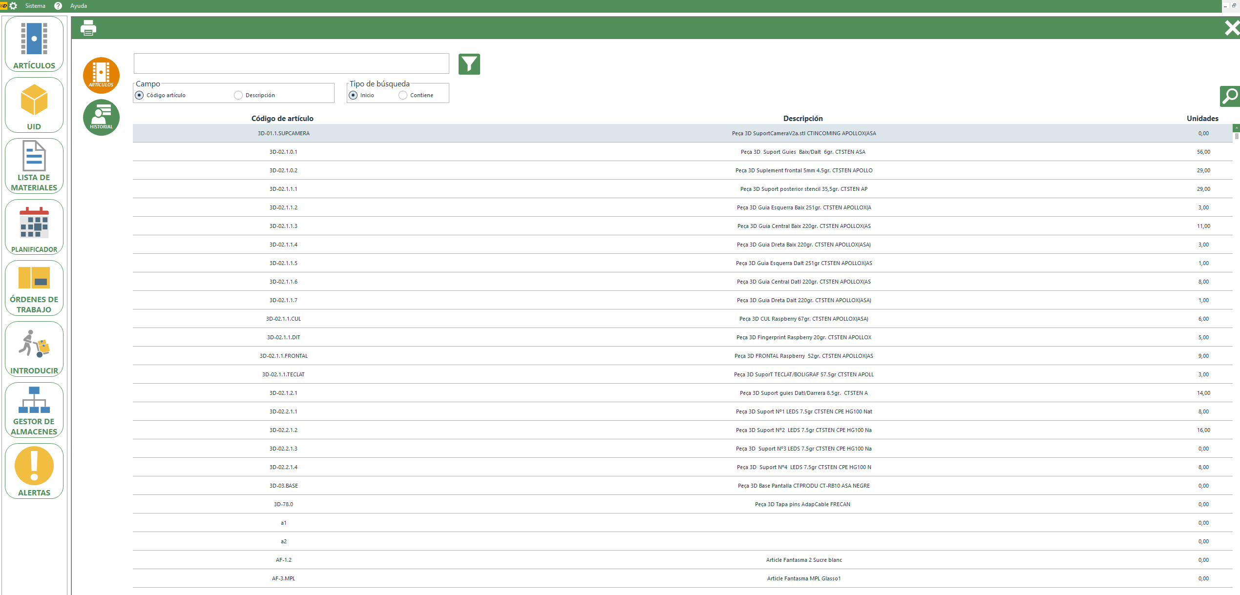
Task: Open the Ayuda menu
Action: pyautogui.click(x=78, y=6)
